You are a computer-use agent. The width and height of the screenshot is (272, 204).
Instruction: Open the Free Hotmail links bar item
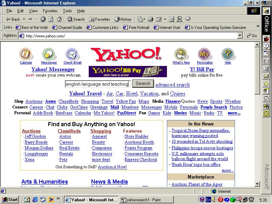[x=136, y=28]
